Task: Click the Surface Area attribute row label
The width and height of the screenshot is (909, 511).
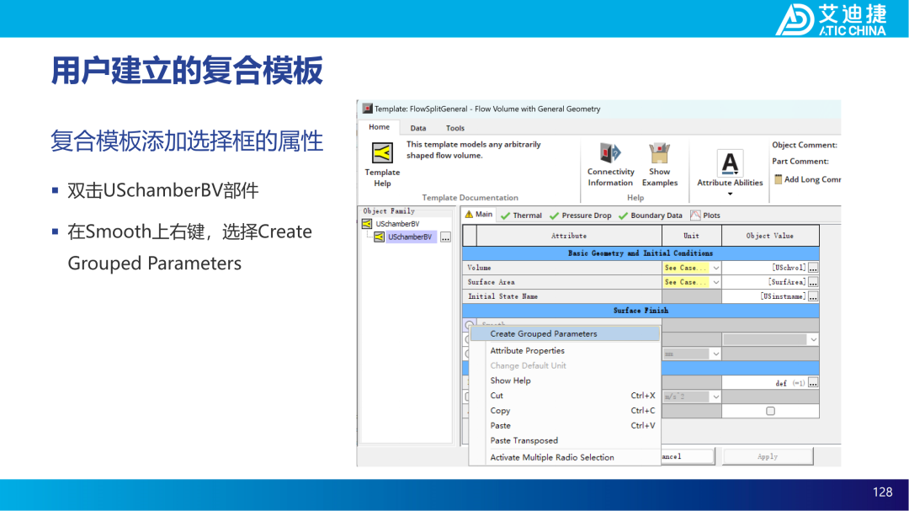Action: tap(562, 283)
